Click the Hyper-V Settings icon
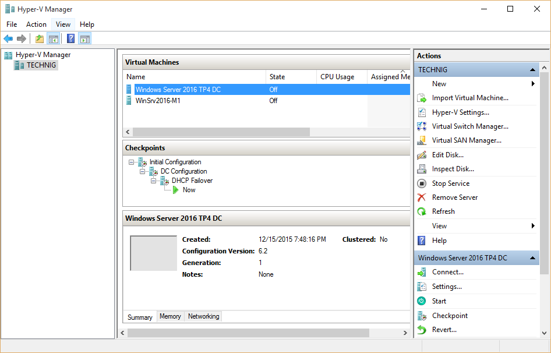The image size is (551, 353). click(x=422, y=112)
